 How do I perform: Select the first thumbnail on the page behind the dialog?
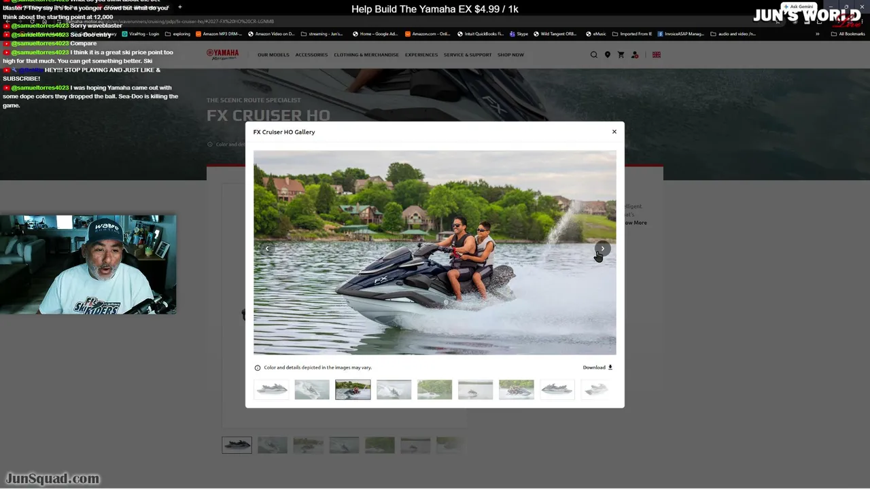237,445
